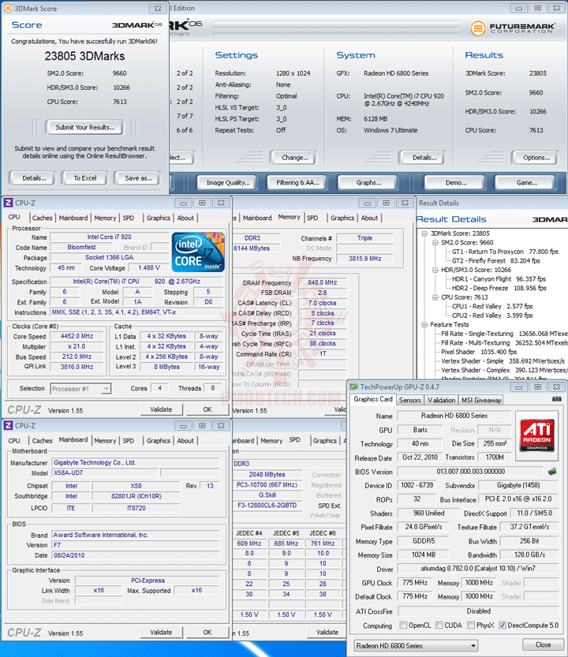The width and height of the screenshot is (568, 657).
Task: Click the CPU-Z title icon of the window showing Intel Core i7 920
Action: click(x=8, y=203)
